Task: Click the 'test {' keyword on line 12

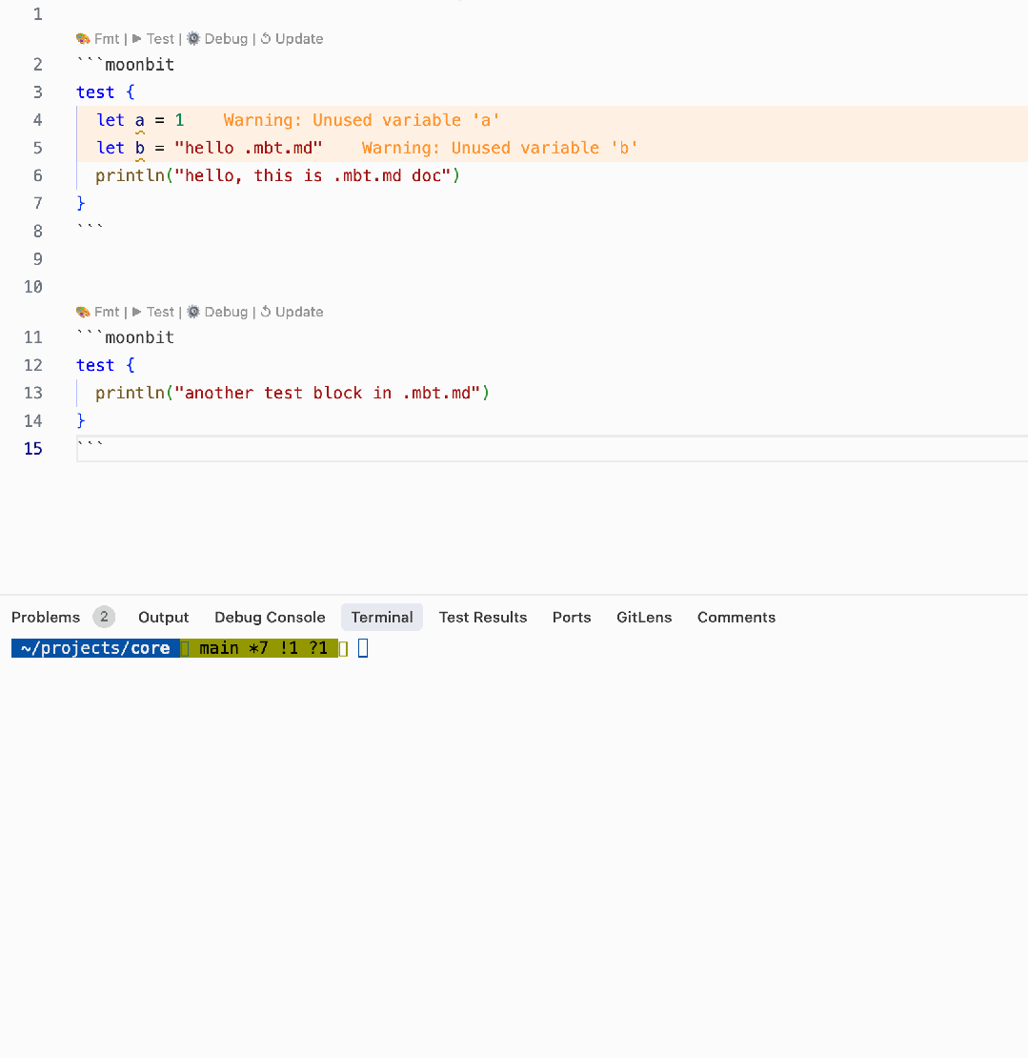Action: [x=106, y=365]
